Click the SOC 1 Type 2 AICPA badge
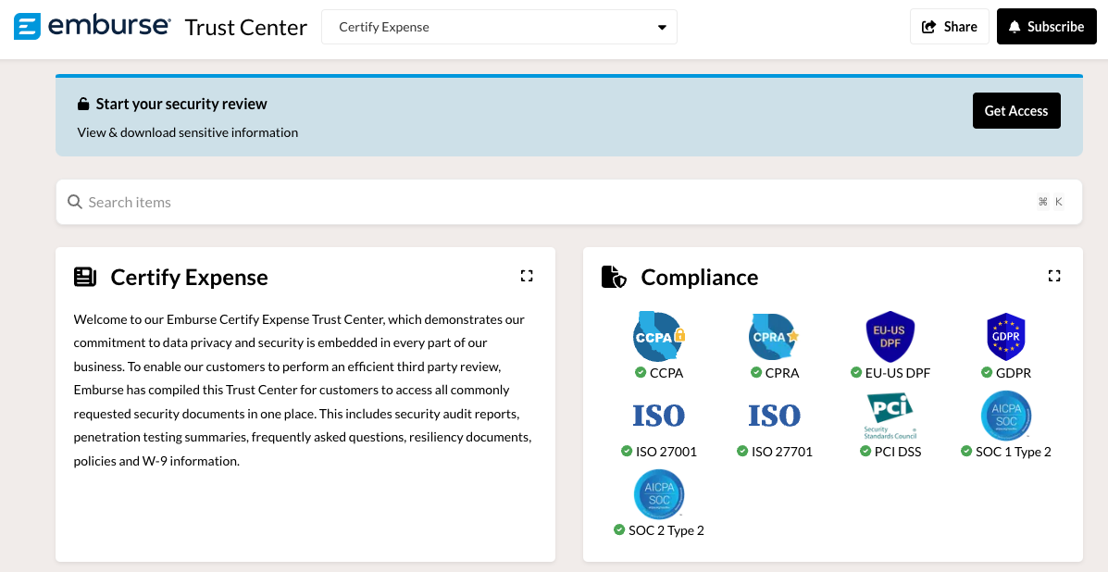Image resolution: width=1108 pixels, height=572 pixels. point(1005,416)
